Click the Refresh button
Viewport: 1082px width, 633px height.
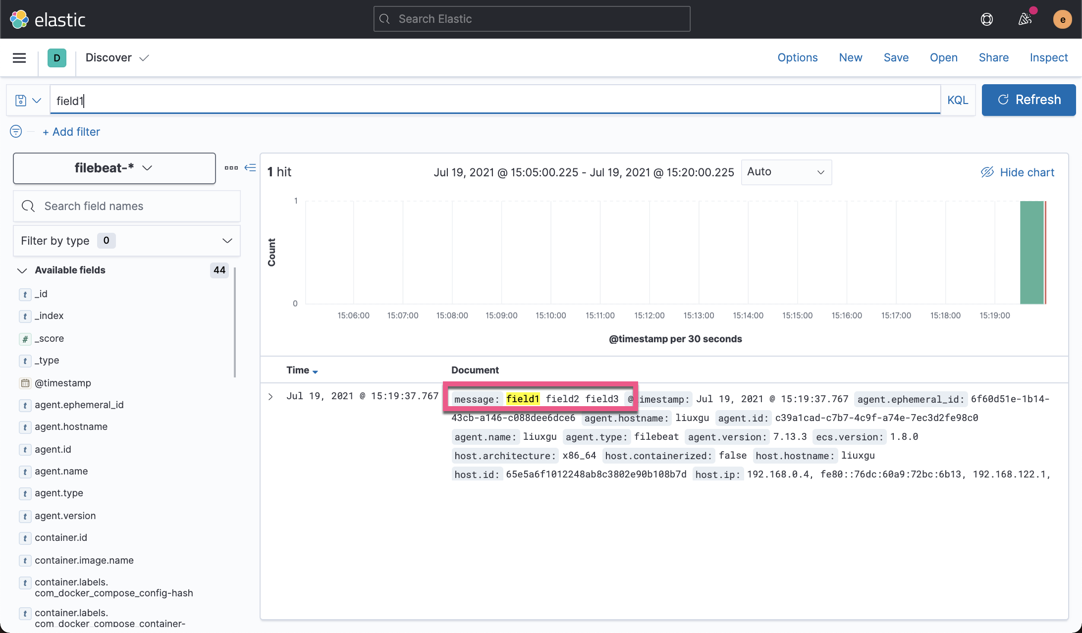(x=1028, y=100)
